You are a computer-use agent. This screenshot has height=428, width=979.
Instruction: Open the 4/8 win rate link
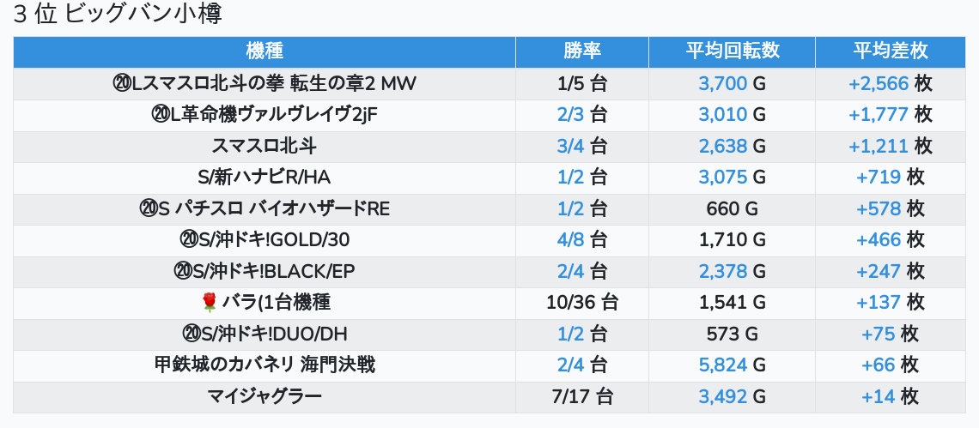click(x=570, y=239)
